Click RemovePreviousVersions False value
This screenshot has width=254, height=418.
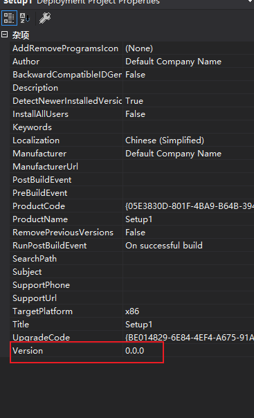(x=135, y=233)
